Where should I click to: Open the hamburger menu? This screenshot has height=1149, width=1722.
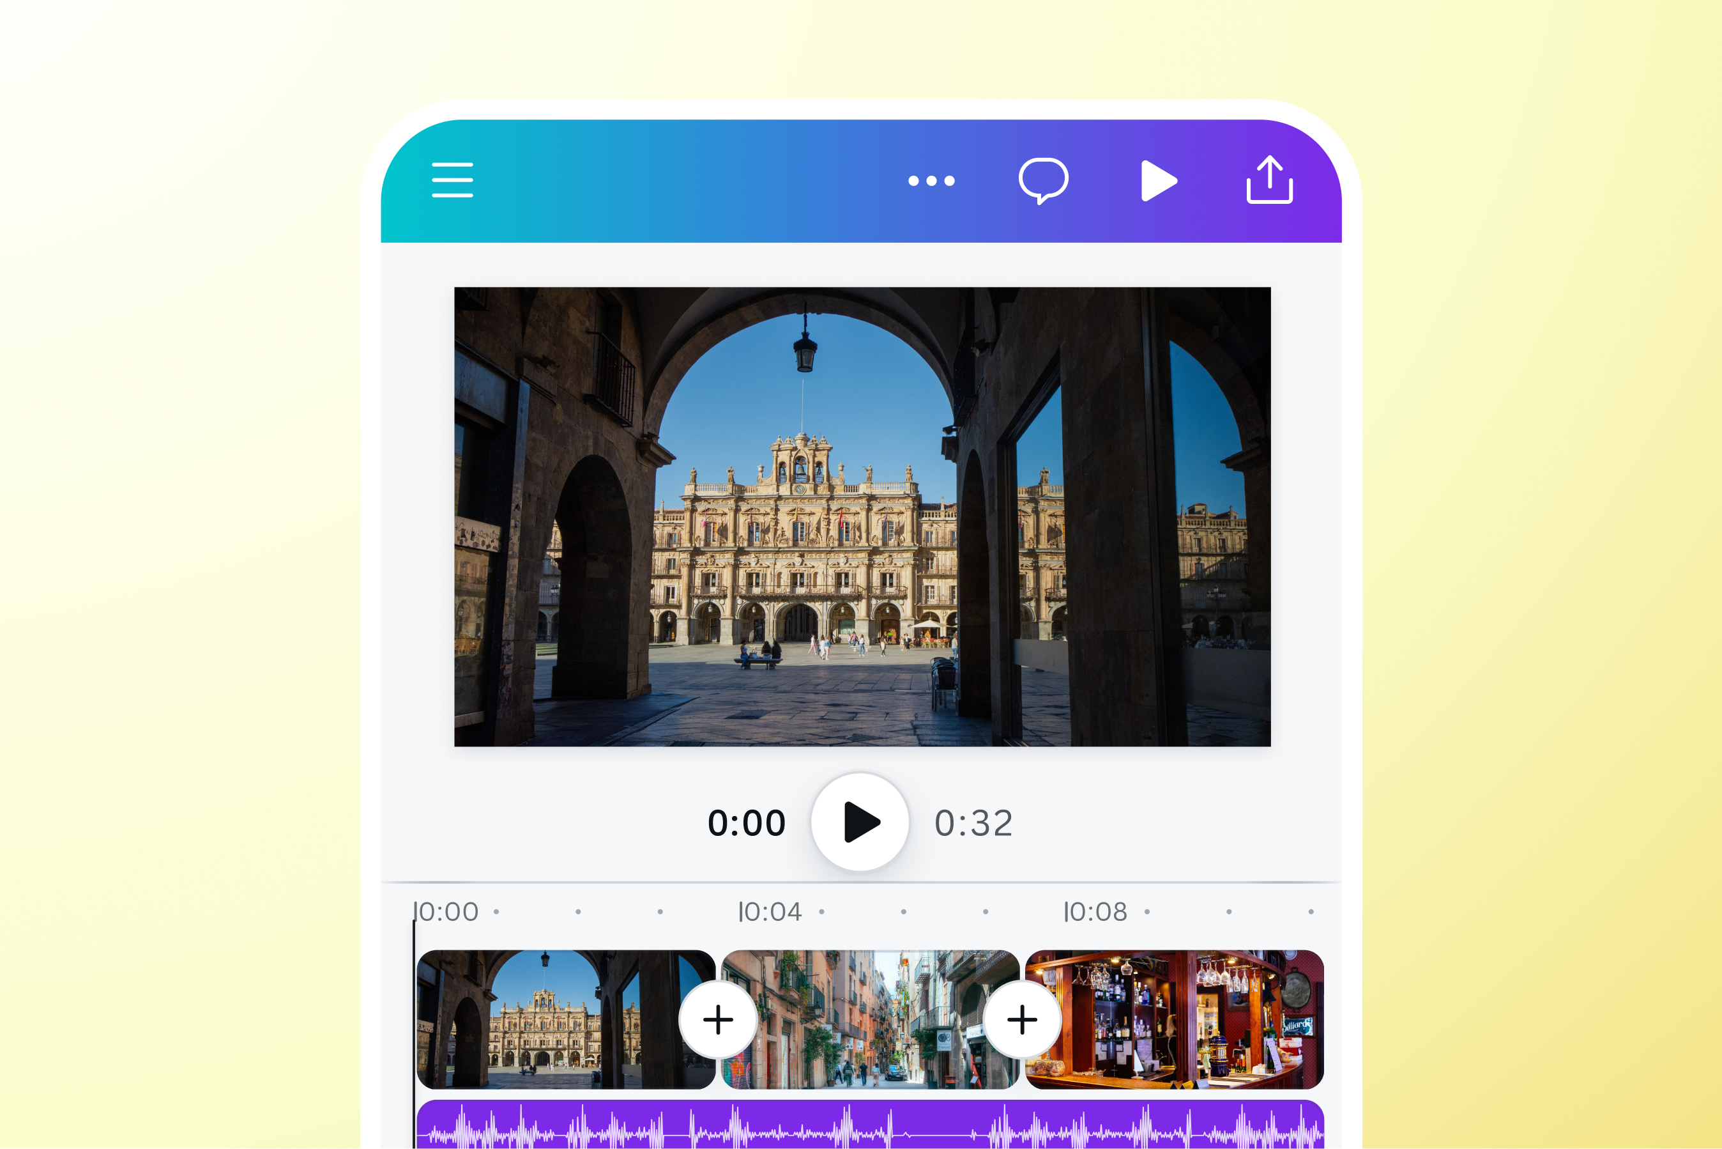(x=452, y=180)
